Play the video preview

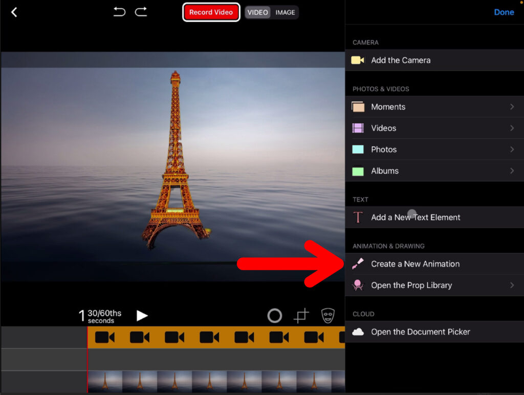[x=142, y=316]
